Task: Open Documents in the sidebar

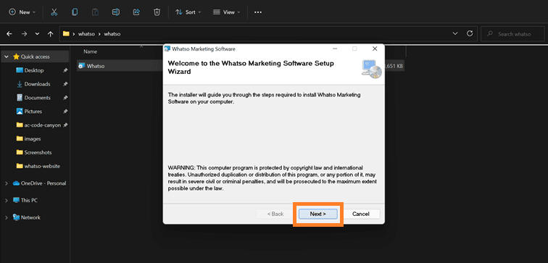Action: (37, 98)
